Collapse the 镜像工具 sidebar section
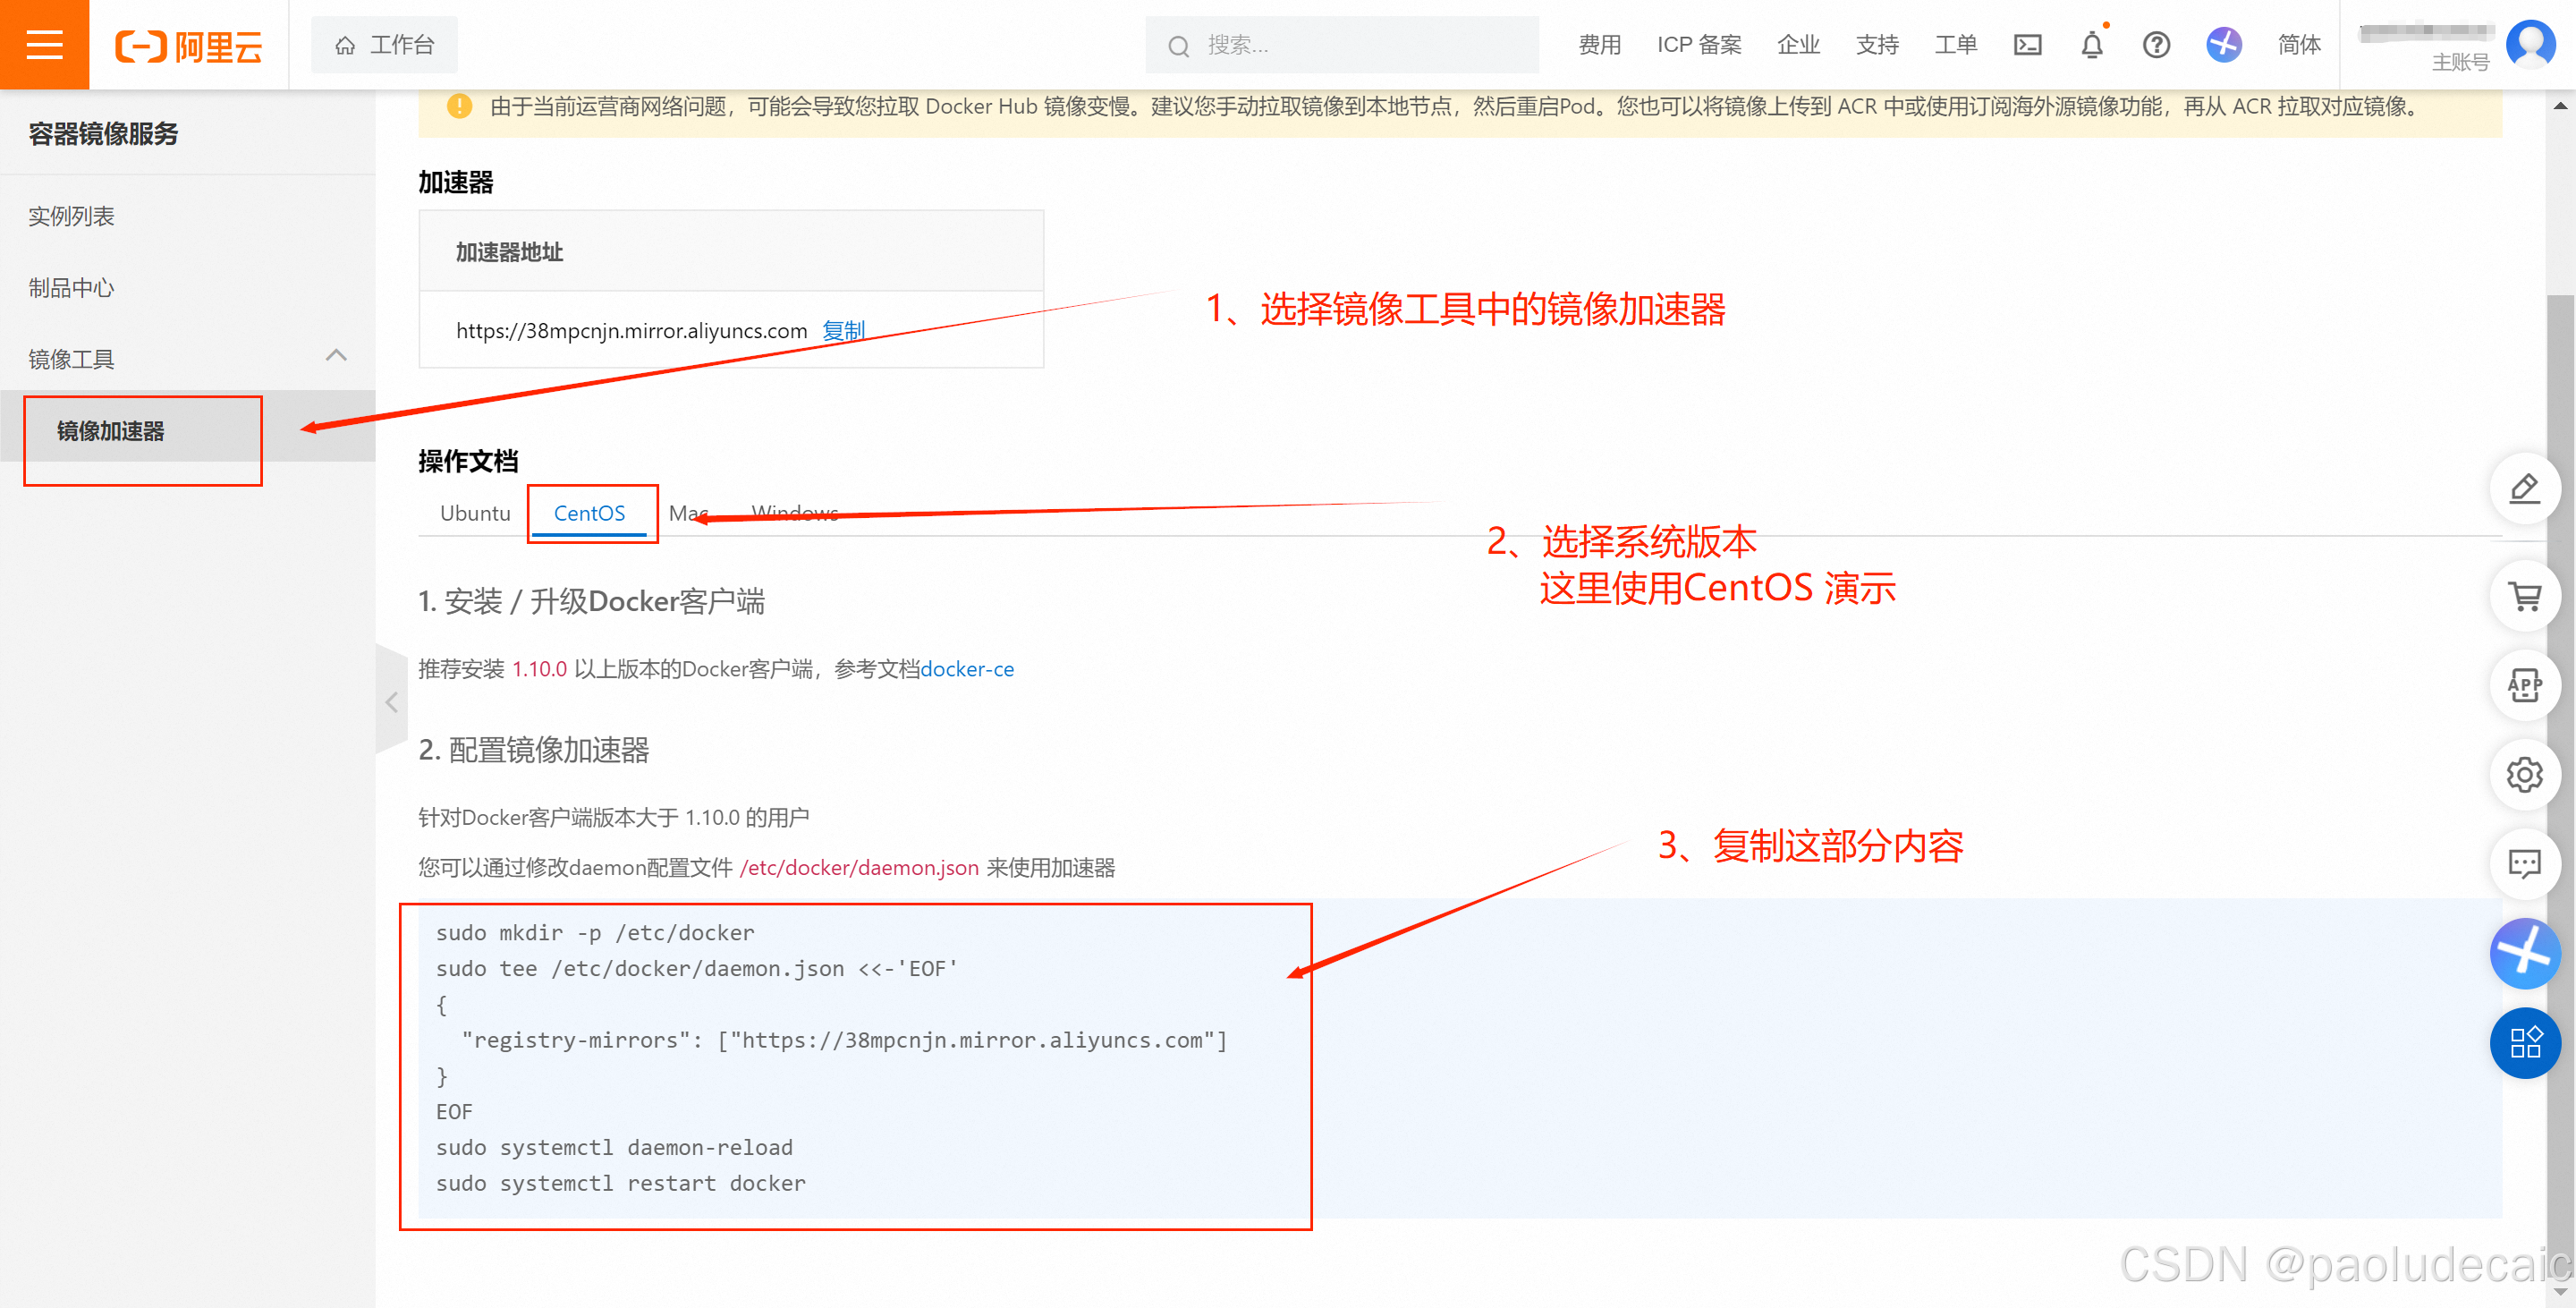The image size is (2576, 1308). [x=336, y=356]
